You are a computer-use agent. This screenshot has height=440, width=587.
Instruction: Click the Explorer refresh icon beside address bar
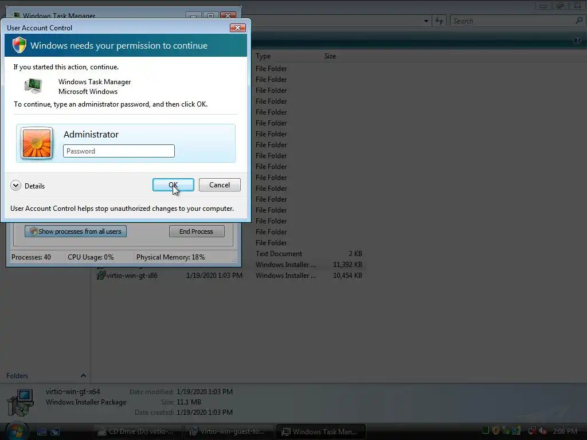(439, 21)
